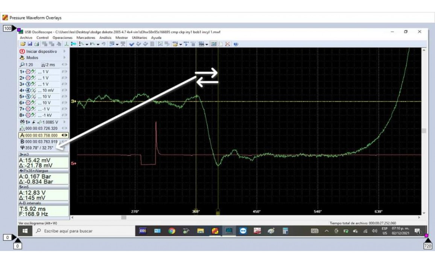Click the Modos button

32,58
